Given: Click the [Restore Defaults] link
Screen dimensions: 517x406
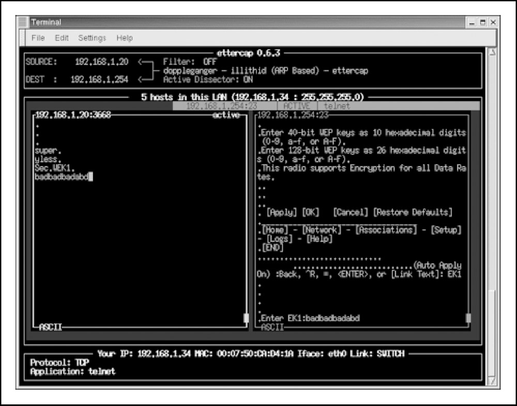Looking at the screenshot, I should (413, 212).
